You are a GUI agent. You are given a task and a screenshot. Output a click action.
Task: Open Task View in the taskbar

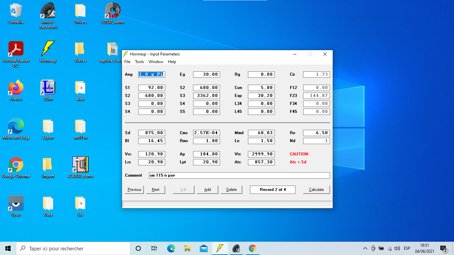[x=154, y=248]
